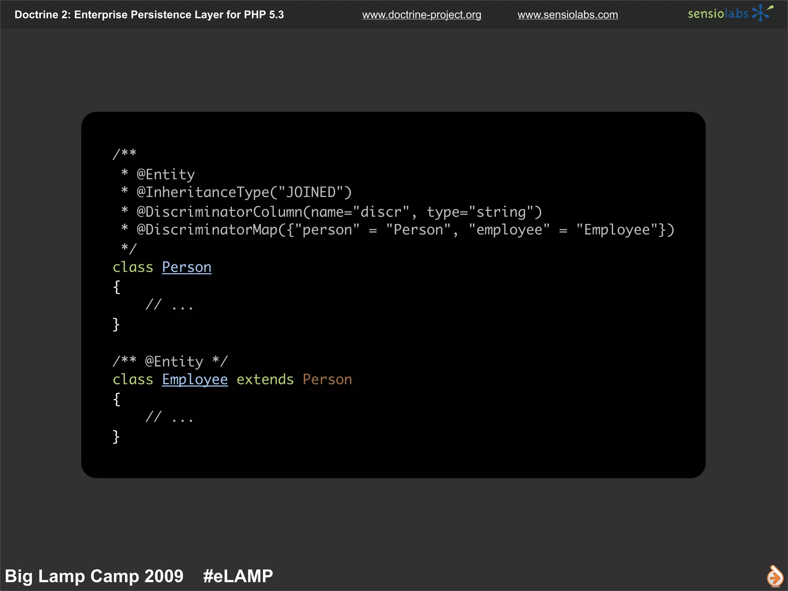788x591 pixels.
Task: Click the extends keyword in code
Action: [265, 379]
